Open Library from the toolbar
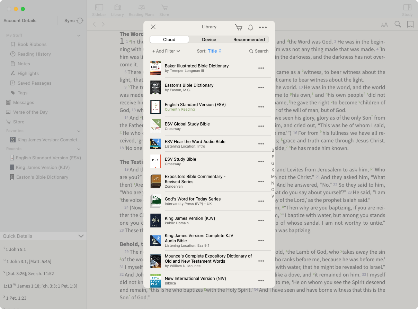418x309 pixels. click(x=117, y=10)
